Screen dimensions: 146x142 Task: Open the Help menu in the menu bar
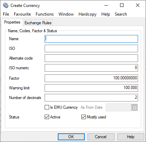coord(106,14)
